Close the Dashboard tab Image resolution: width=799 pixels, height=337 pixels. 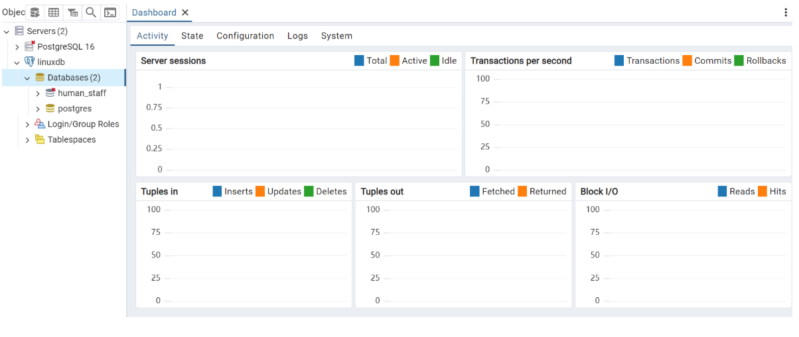click(185, 13)
